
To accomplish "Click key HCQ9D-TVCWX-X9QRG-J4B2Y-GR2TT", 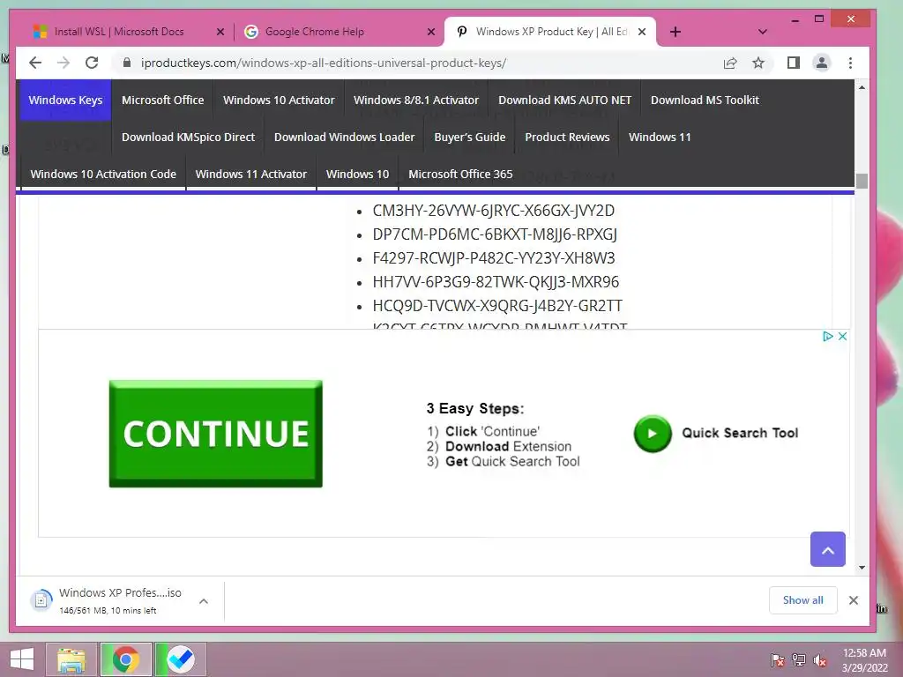I will coord(497,306).
